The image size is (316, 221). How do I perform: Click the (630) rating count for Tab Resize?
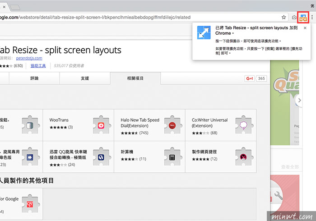(18, 66)
